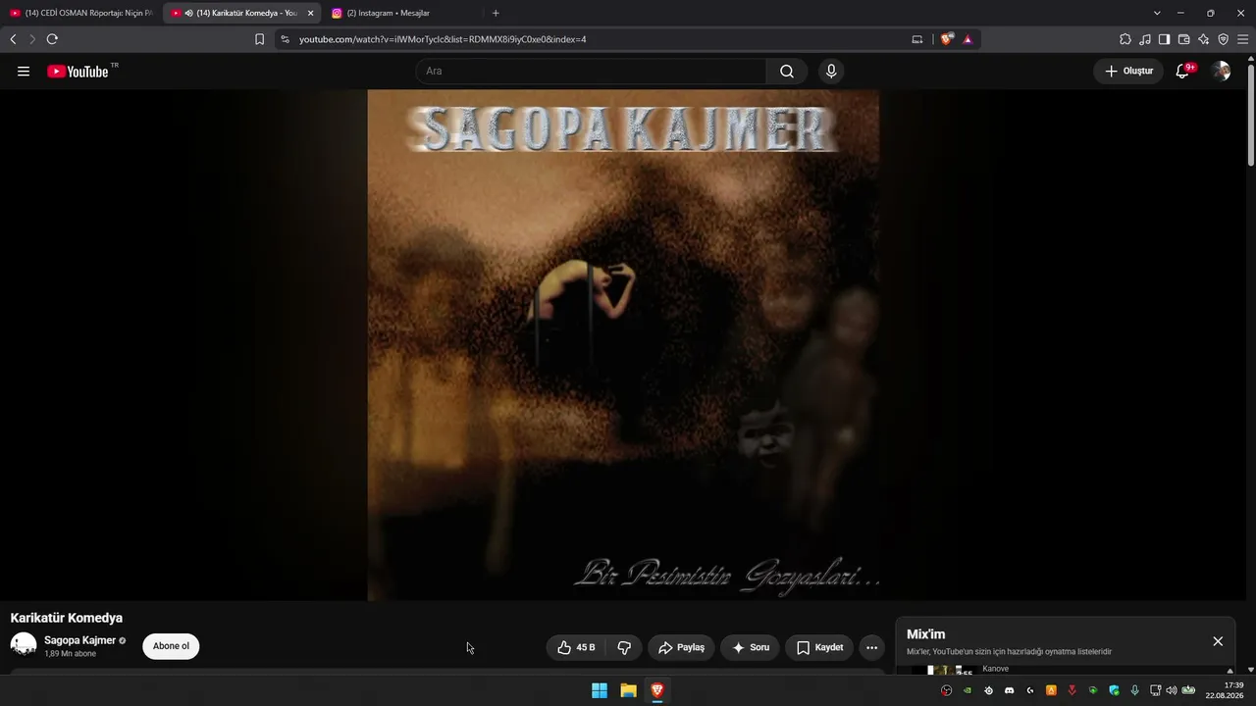Viewport: 1256px width, 706px height.
Task: Open the microphone tray icon
Action: (x=1135, y=690)
